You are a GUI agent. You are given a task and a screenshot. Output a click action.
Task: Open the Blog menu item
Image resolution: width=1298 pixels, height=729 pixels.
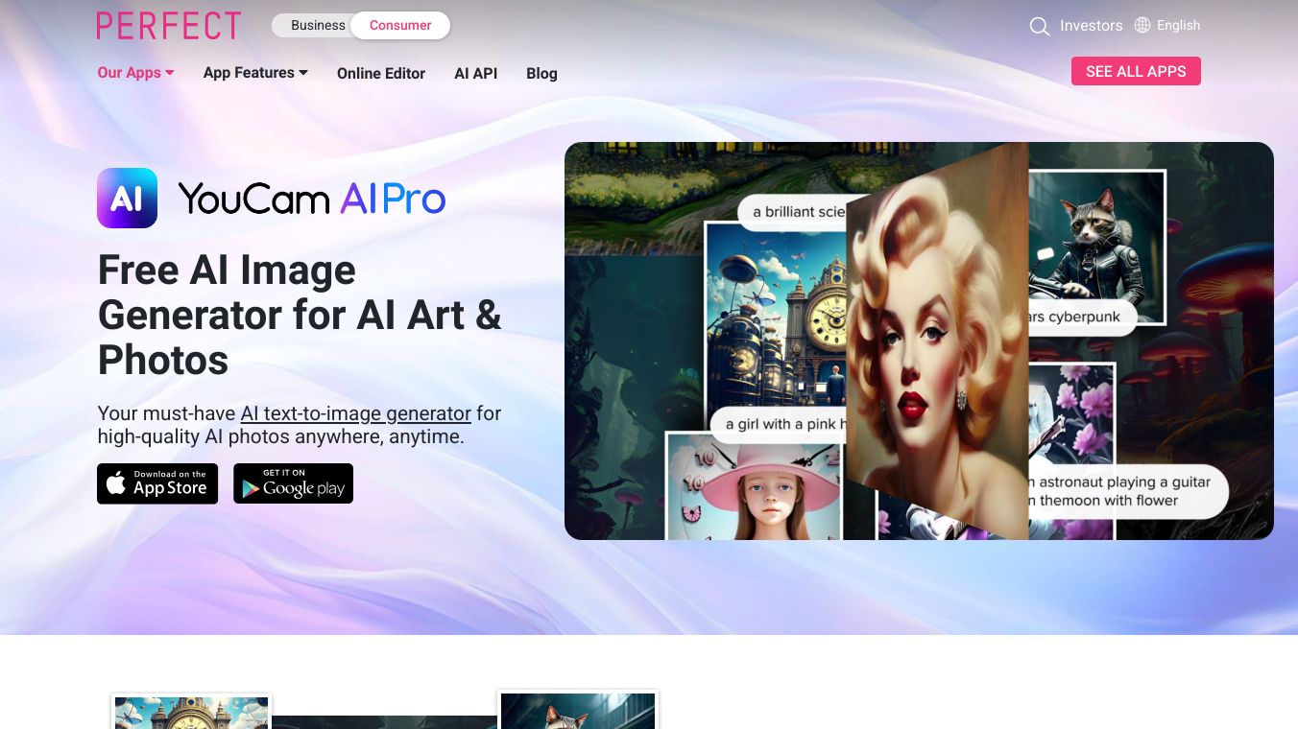point(541,73)
